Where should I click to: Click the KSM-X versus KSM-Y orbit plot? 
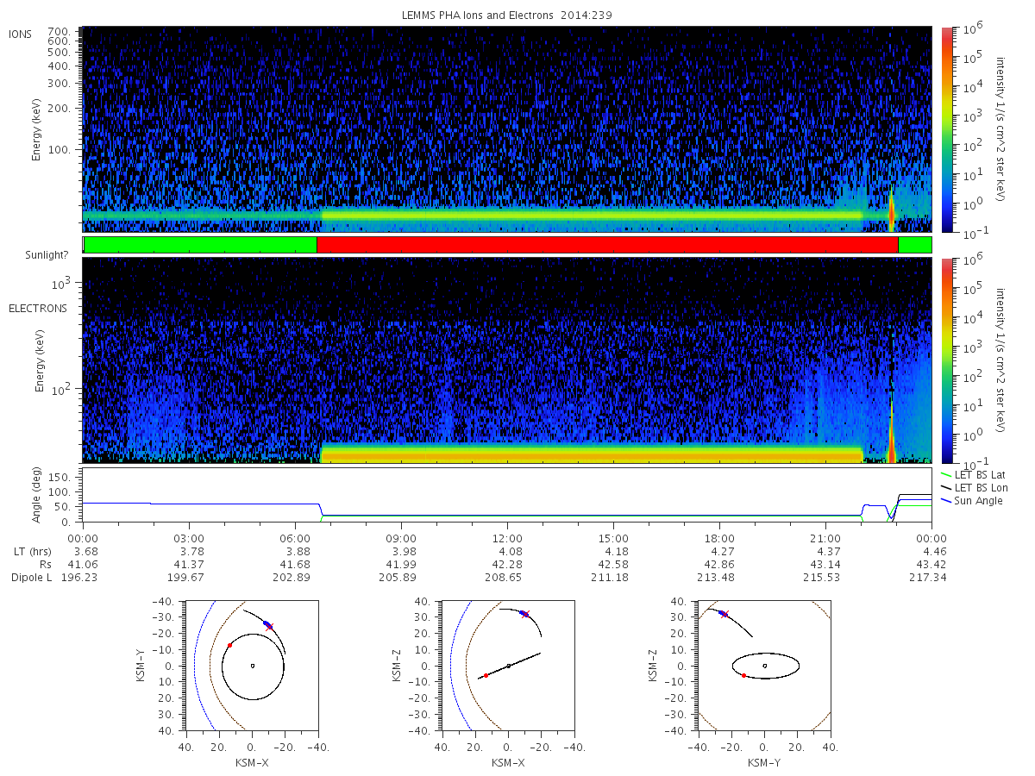(251, 666)
